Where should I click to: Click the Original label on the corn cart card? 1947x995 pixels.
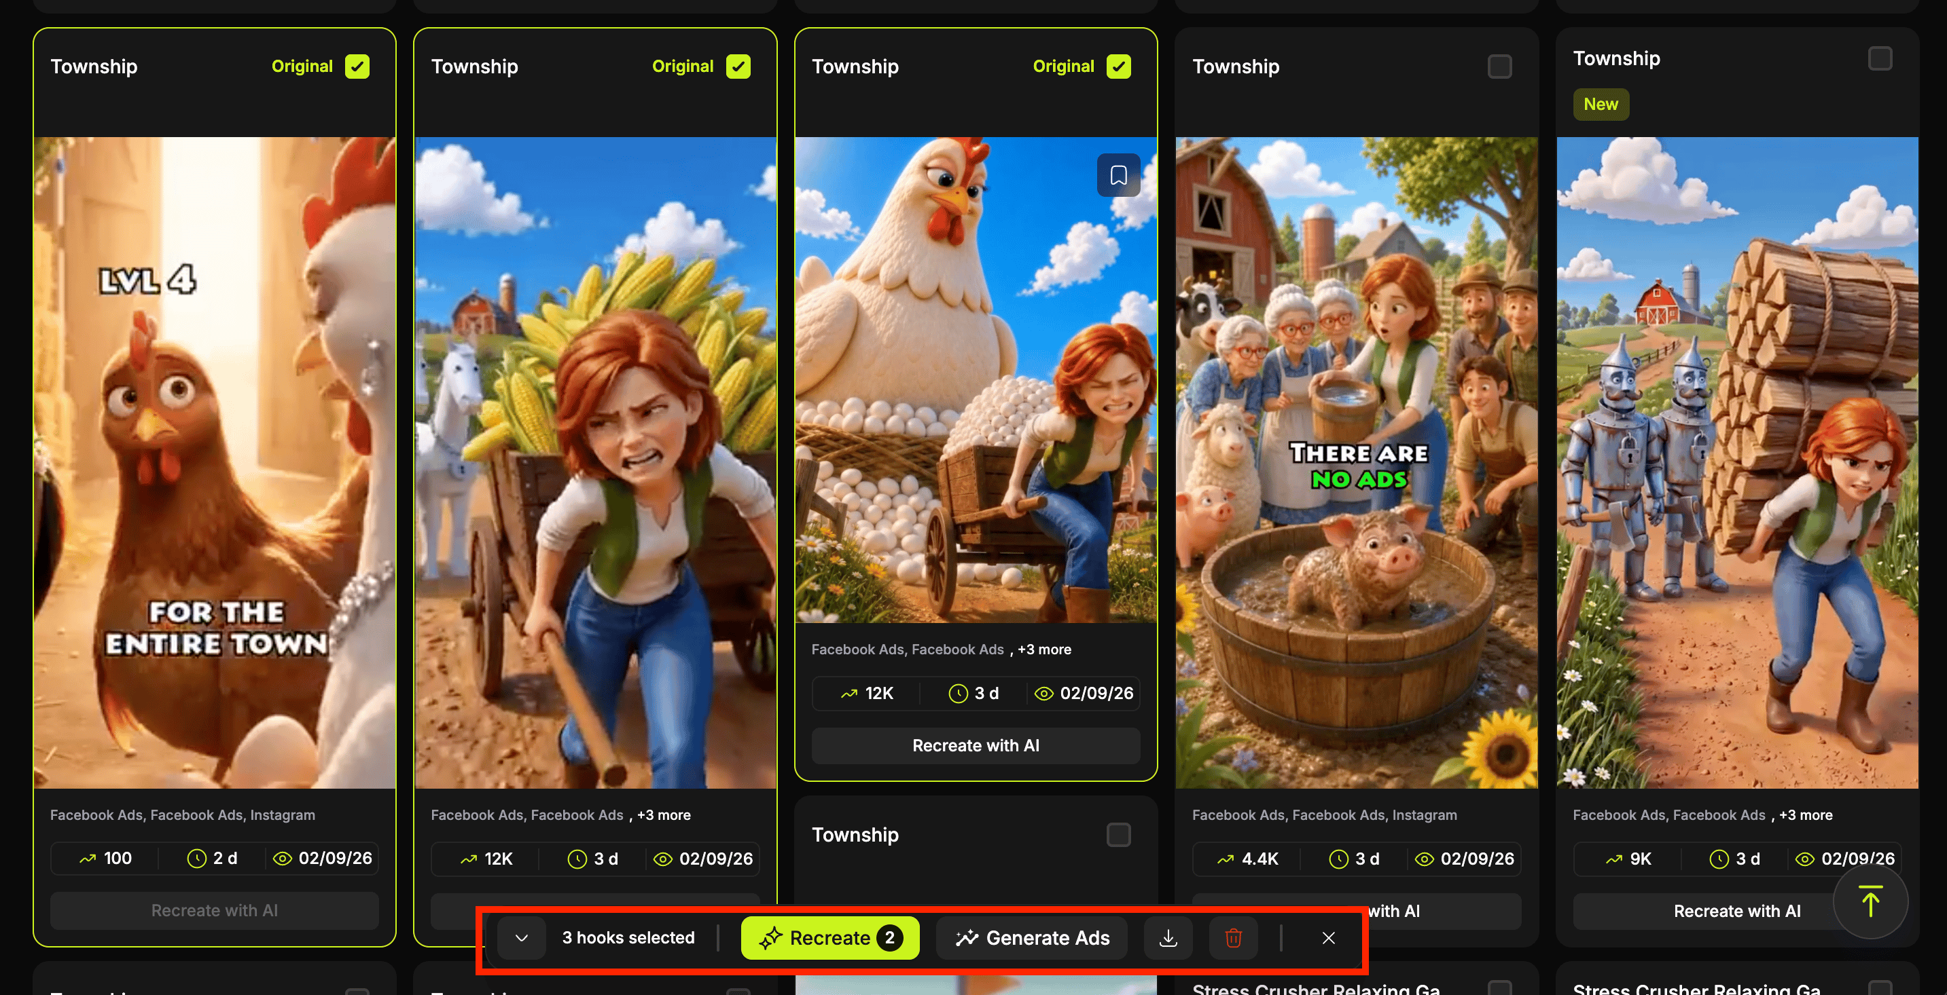pos(683,67)
